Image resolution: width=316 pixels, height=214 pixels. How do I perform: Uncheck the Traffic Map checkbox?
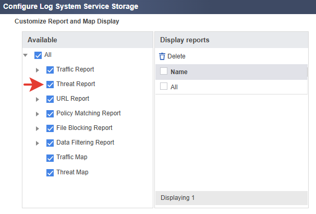[50, 158]
